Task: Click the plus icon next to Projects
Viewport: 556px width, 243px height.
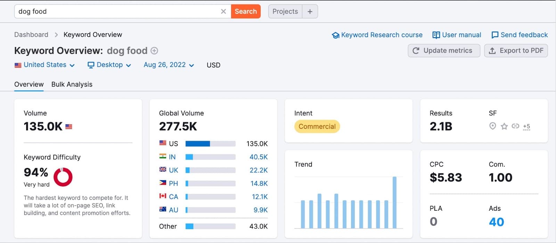Action: (x=310, y=11)
